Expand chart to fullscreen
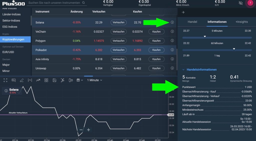The width and height of the screenshot is (256, 141). click(5, 80)
